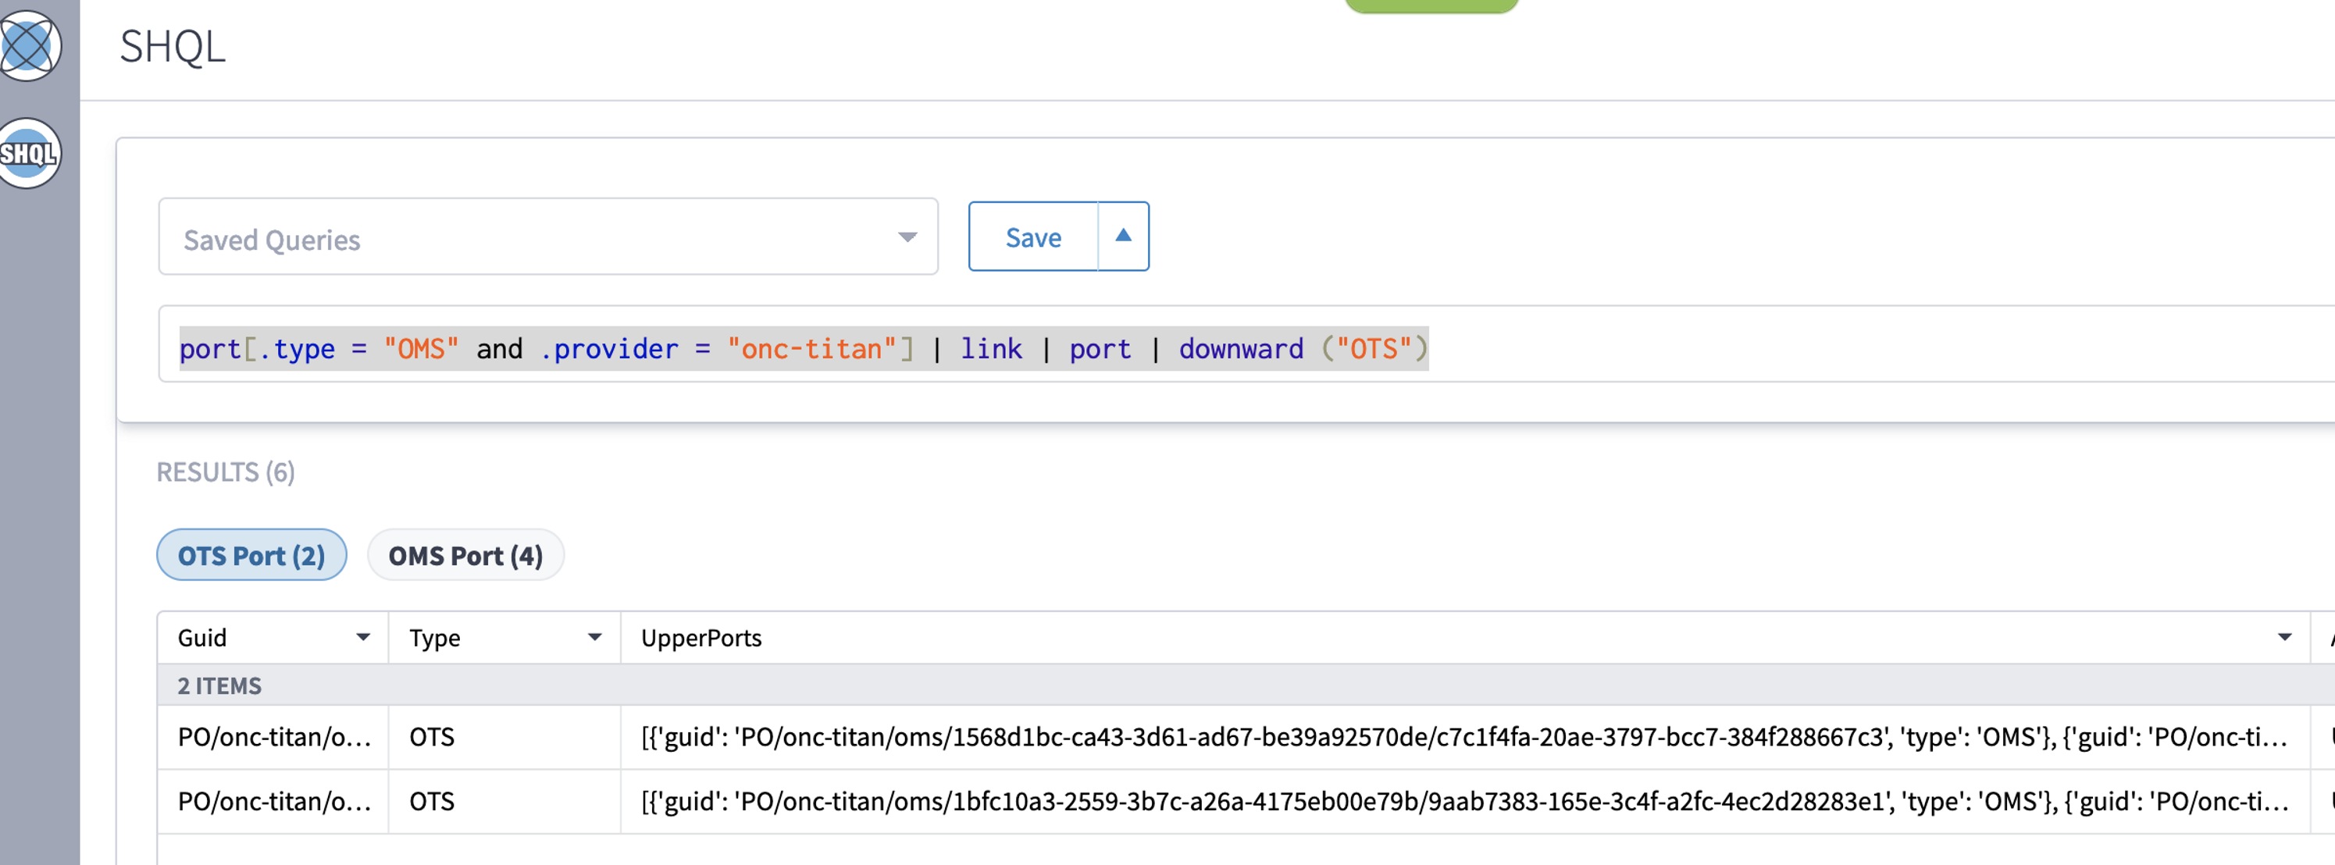Viewport: 2335px width, 865px height.
Task: Click the UpperPorts column header
Action: [700, 638]
